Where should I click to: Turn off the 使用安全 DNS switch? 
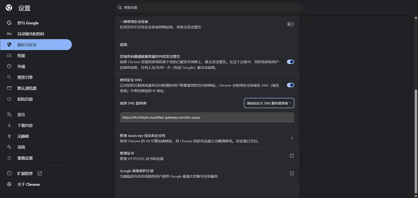[x=290, y=85]
